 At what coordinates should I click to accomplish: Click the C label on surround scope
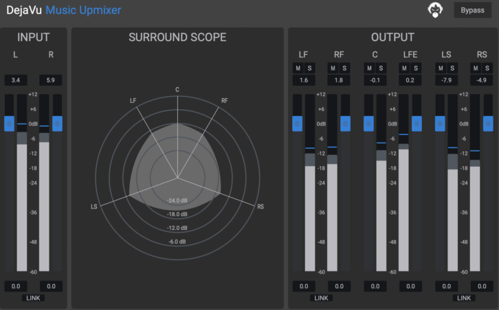pos(177,90)
